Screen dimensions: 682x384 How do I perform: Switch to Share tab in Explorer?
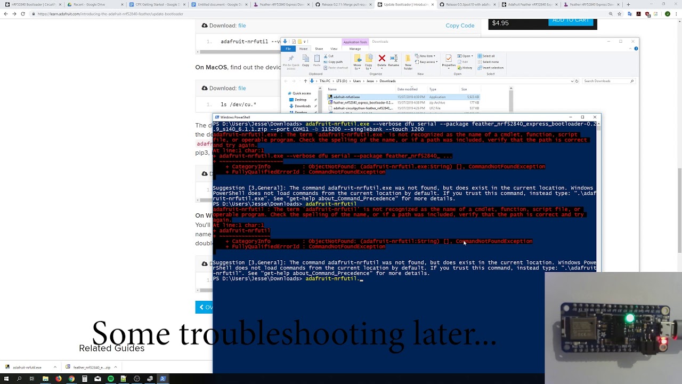click(x=319, y=49)
